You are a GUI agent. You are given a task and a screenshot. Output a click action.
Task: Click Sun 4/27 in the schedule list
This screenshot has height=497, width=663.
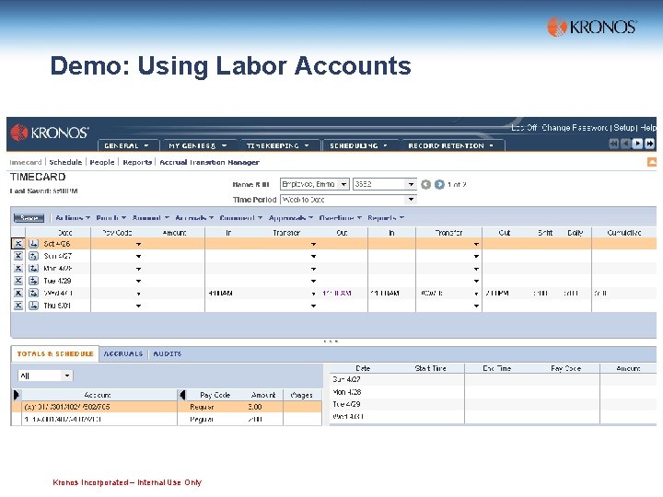[346, 379]
